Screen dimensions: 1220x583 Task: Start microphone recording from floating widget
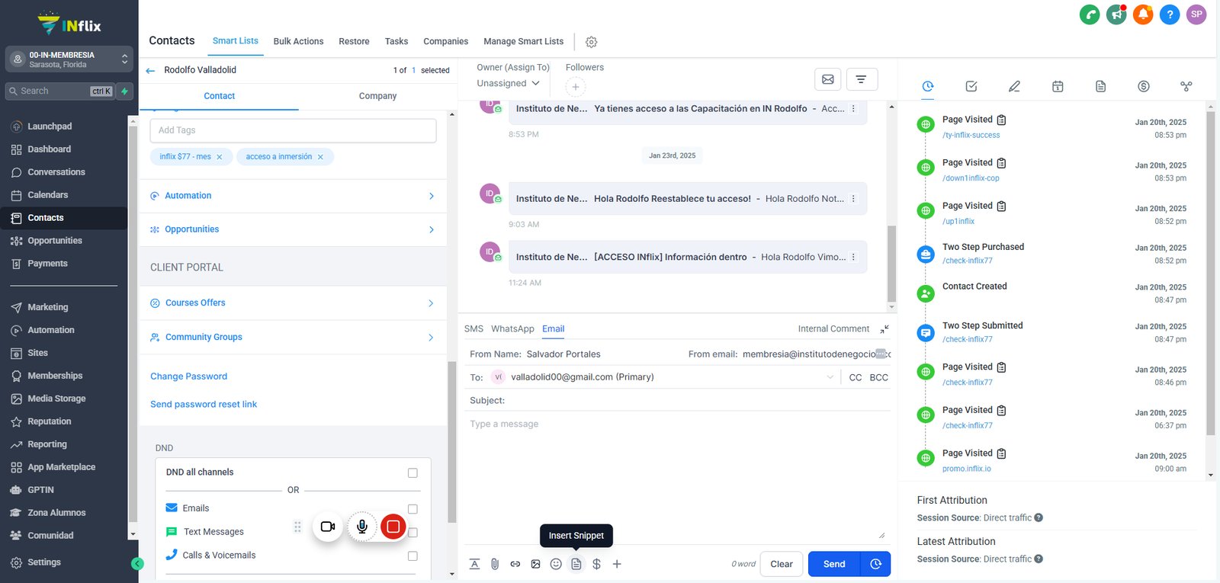pos(362,527)
